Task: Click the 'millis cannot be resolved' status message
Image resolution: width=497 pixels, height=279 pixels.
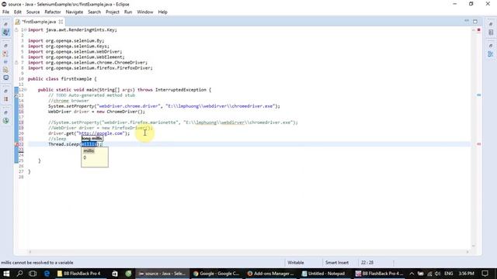Action: [37, 263]
